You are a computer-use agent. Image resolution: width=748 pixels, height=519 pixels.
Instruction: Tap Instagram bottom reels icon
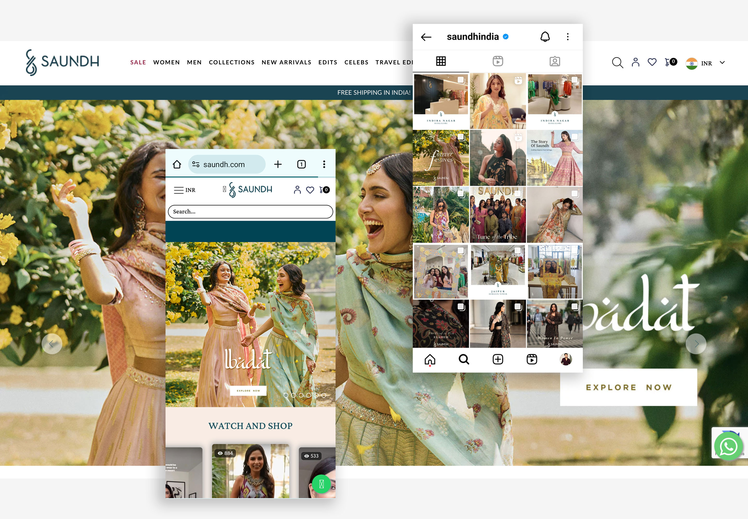532,360
